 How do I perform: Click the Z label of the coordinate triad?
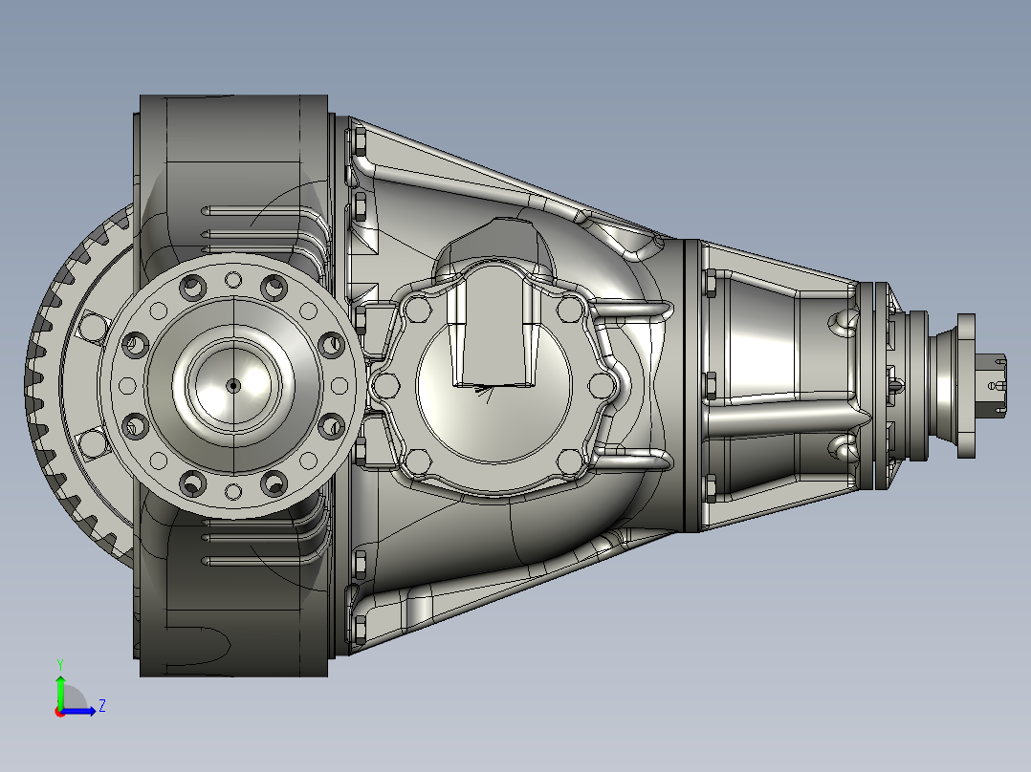click(x=102, y=706)
